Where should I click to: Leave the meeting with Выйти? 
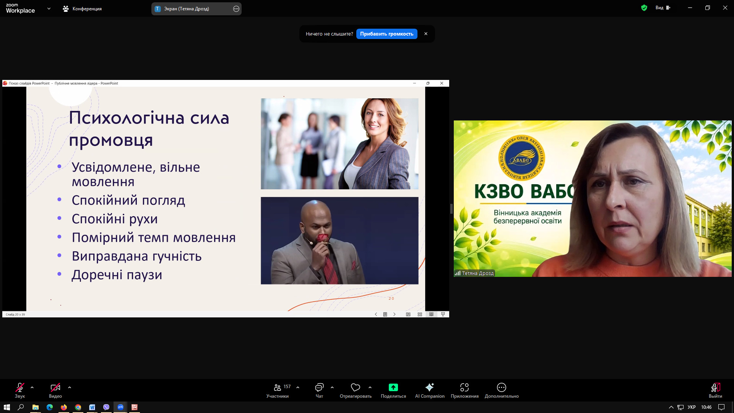[x=715, y=390]
